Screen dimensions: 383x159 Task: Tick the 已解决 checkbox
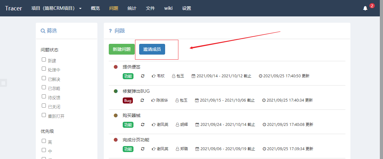(44, 78)
